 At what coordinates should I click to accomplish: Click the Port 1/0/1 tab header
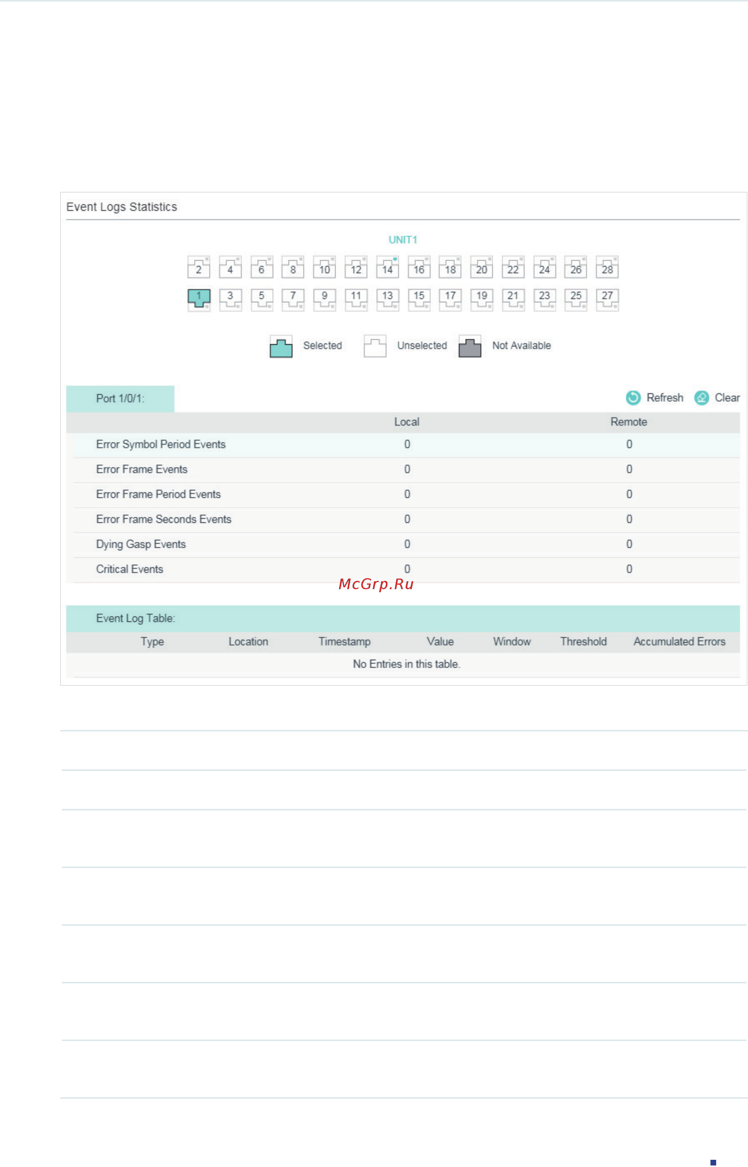point(120,399)
